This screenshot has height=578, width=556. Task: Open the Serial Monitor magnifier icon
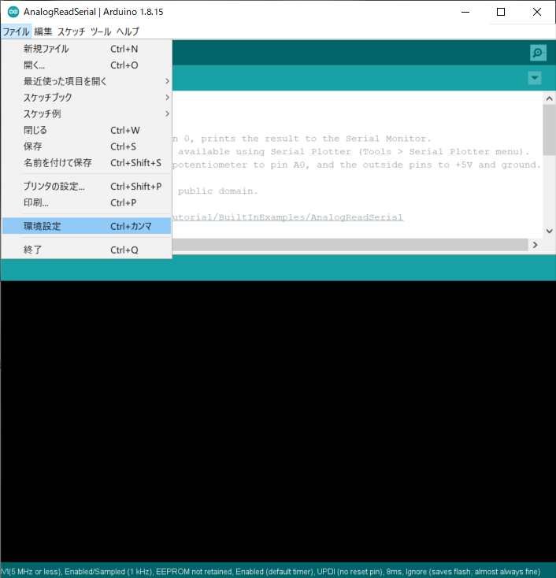pos(538,53)
